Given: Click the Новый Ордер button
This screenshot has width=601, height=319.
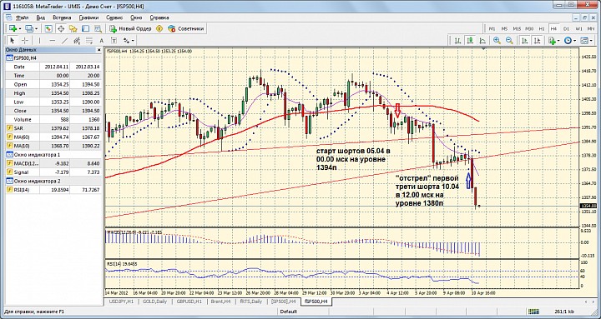Looking at the screenshot, I should [x=131, y=28].
